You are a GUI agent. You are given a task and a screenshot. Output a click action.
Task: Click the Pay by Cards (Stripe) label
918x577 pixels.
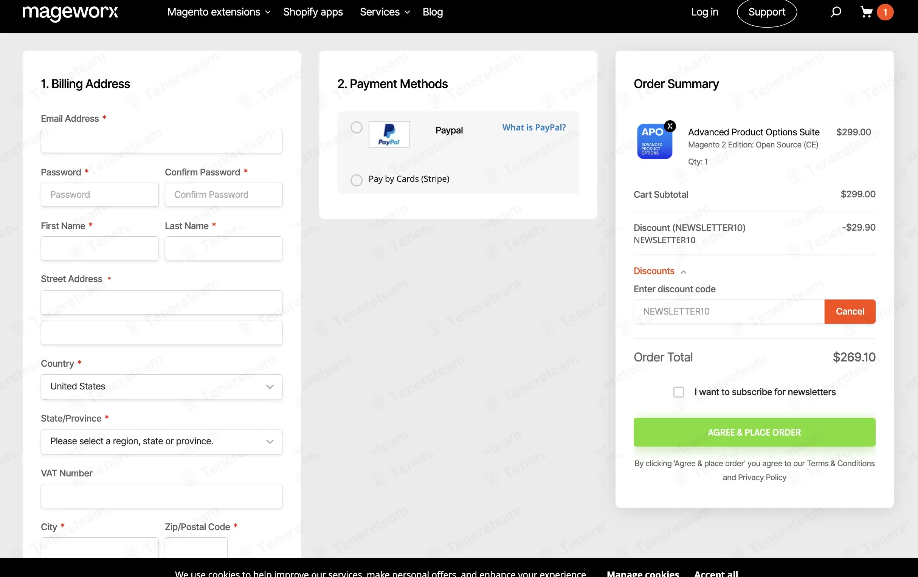pos(409,179)
